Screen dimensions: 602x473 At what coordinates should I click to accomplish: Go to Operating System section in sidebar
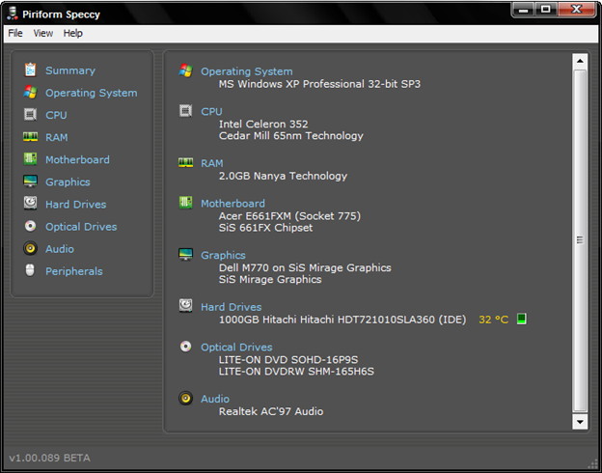92,93
